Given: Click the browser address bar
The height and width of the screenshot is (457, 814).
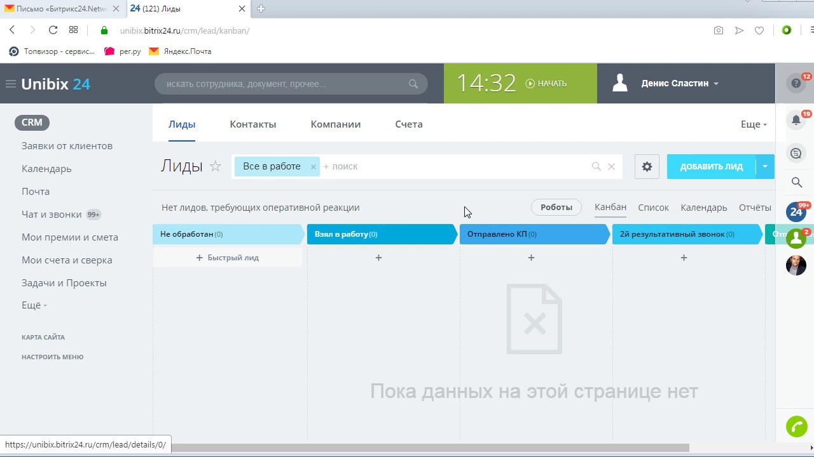Looking at the screenshot, I should 407,30.
